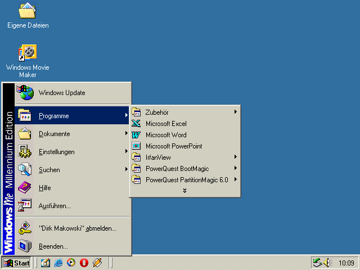Click the Microsoft Word W icon
Image resolution: width=360 pixels, height=270 pixels.
click(136, 134)
